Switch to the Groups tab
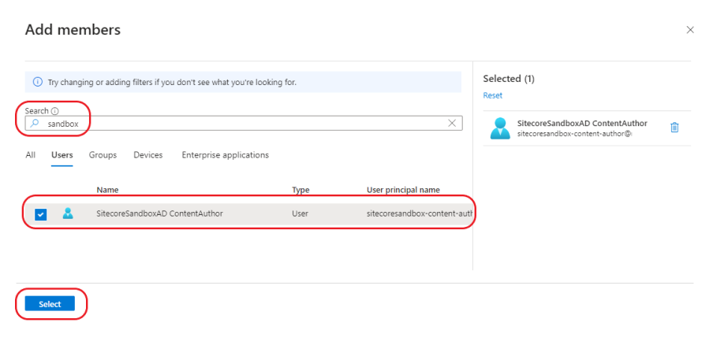Image resolution: width=728 pixels, height=345 pixels. (x=103, y=155)
